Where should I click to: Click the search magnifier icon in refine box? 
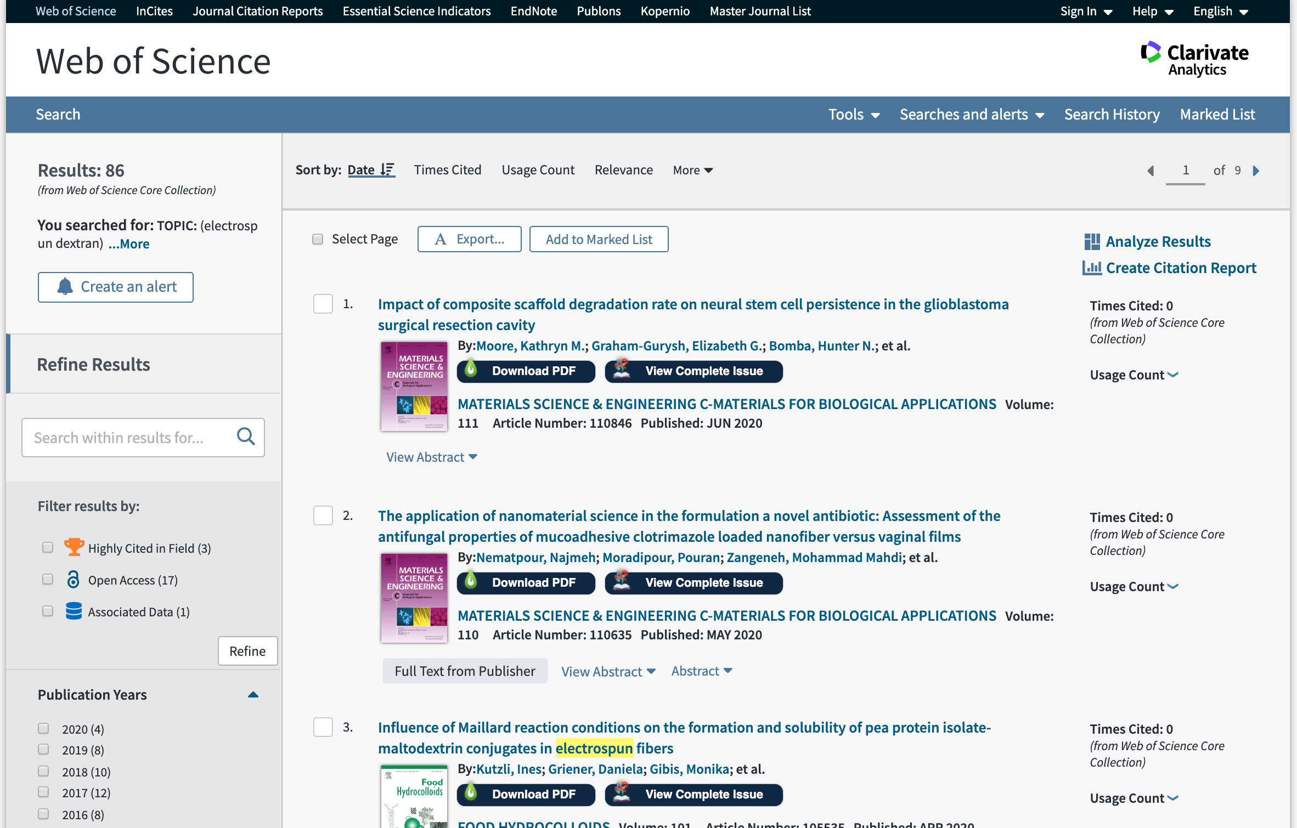(246, 437)
